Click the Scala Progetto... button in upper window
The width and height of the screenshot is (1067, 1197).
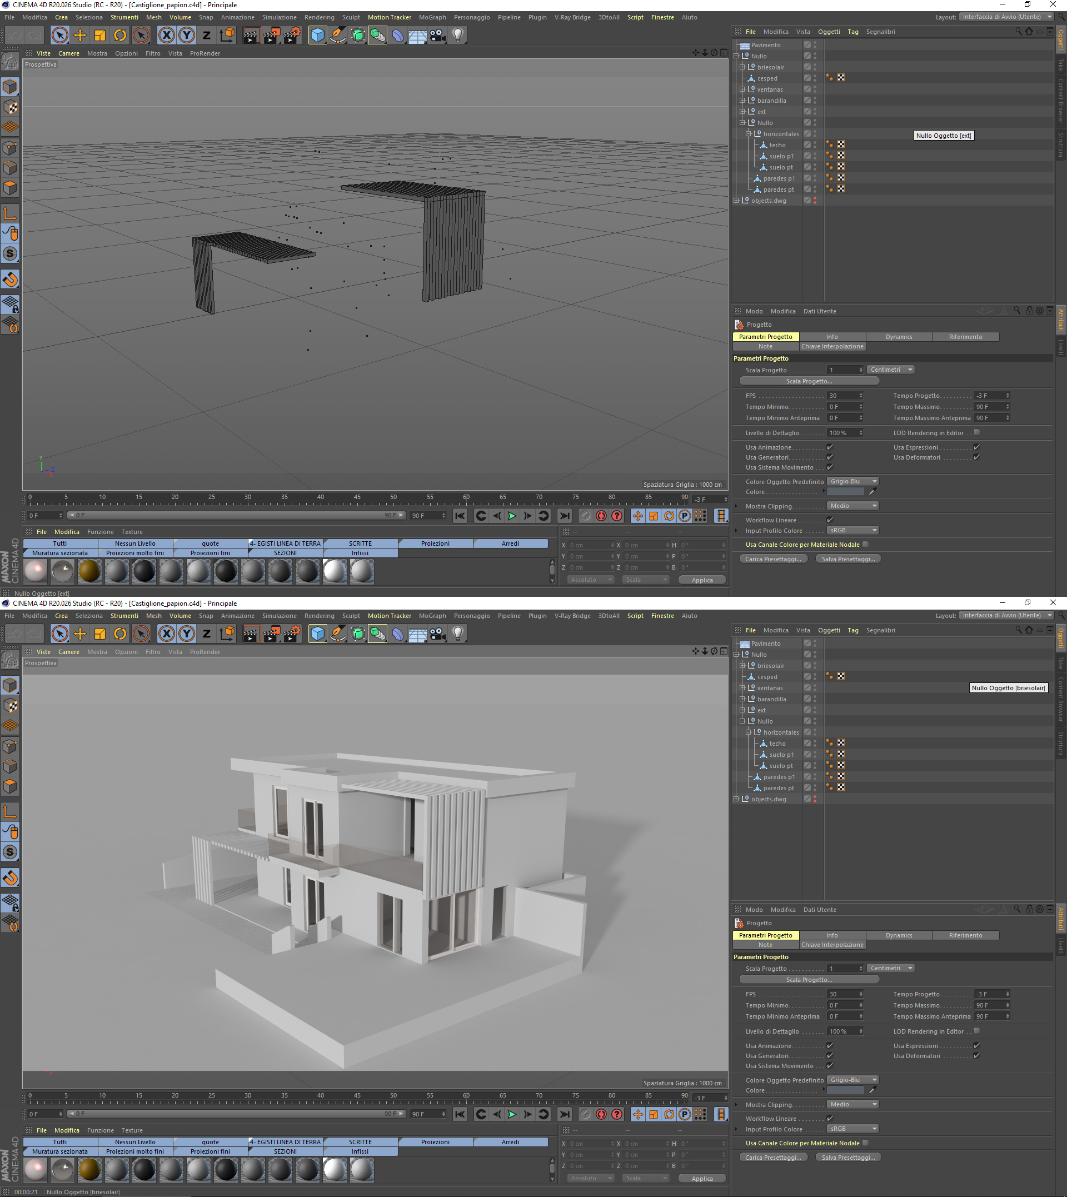tap(809, 381)
